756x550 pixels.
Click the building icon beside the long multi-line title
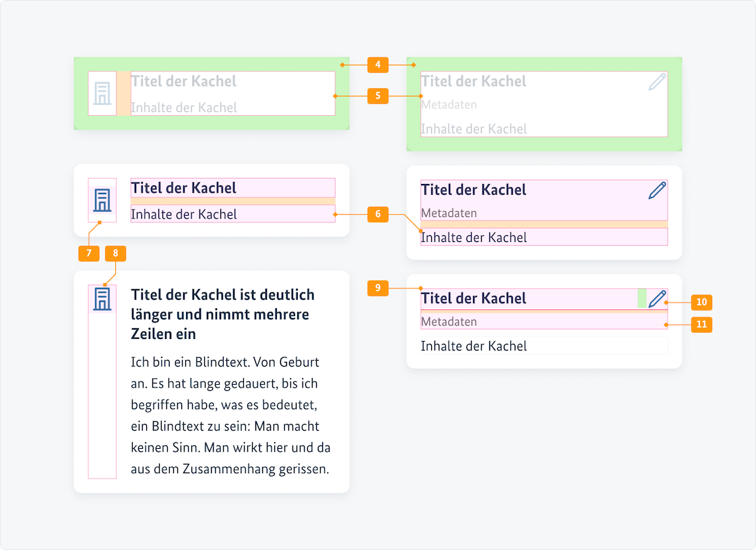point(102,299)
